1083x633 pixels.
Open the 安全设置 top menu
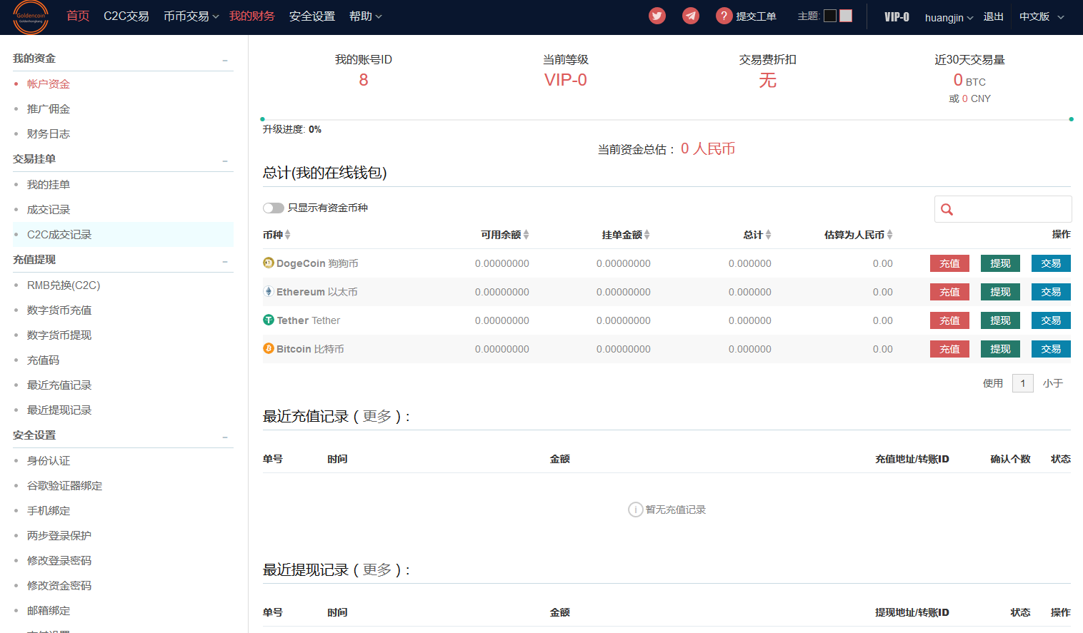click(x=312, y=16)
